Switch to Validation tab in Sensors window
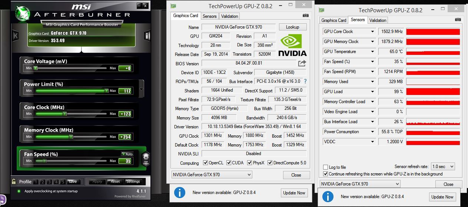The image size is (468, 207). pyautogui.click(x=378, y=20)
